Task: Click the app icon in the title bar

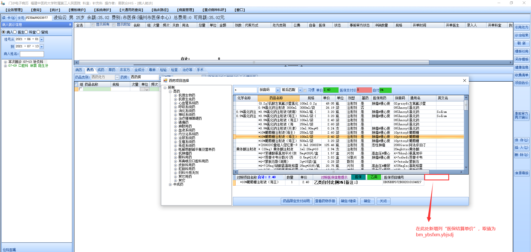Action: tap(3, 3)
